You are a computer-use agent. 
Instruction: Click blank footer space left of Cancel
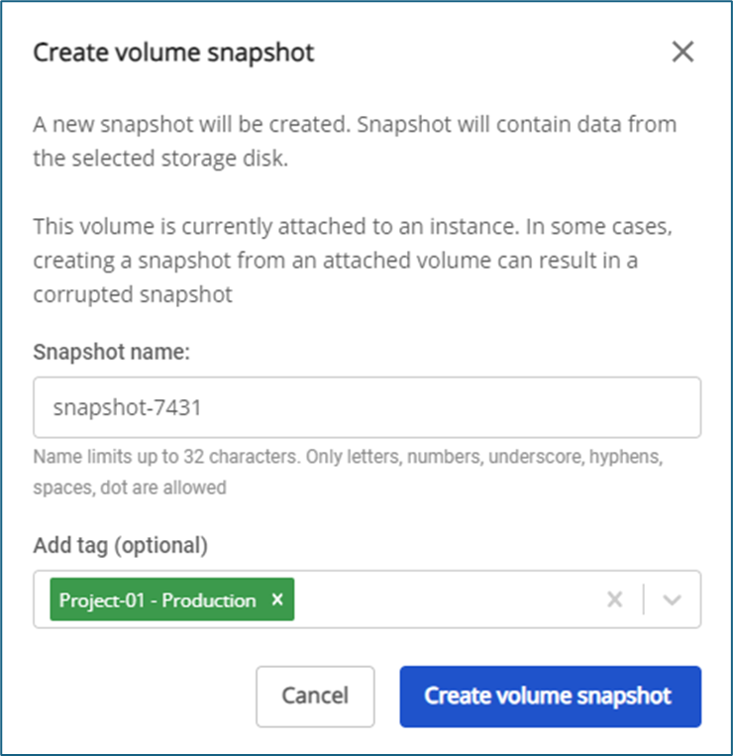(x=139, y=697)
